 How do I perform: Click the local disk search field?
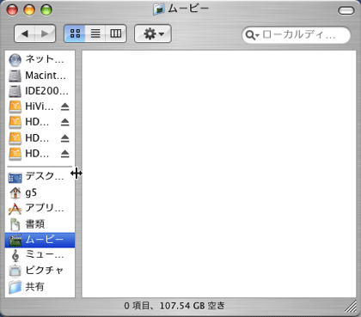[x=297, y=35]
